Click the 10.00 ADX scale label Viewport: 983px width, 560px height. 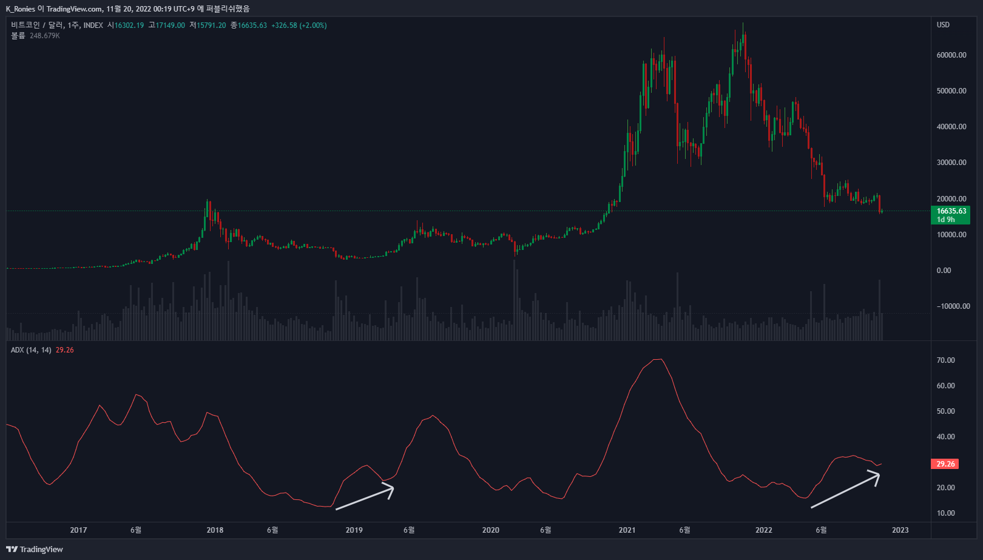(946, 513)
